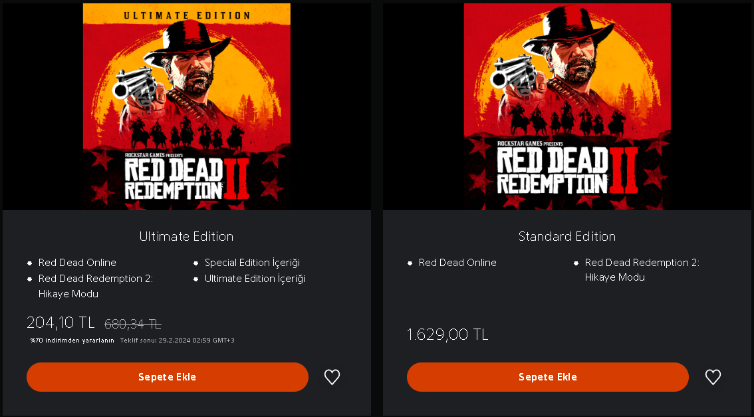This screenshot has width=754, height=417.
Task: Click the %70 indirimden yararlanın label
Action: click(72, 341)
